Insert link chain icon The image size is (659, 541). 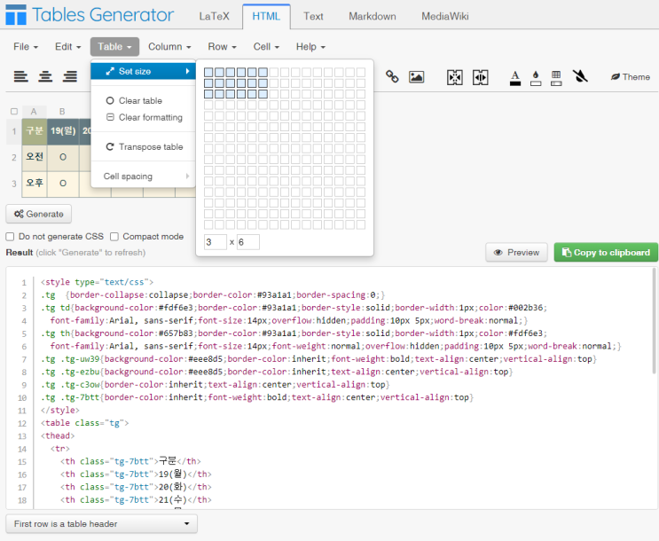point(392,76)
